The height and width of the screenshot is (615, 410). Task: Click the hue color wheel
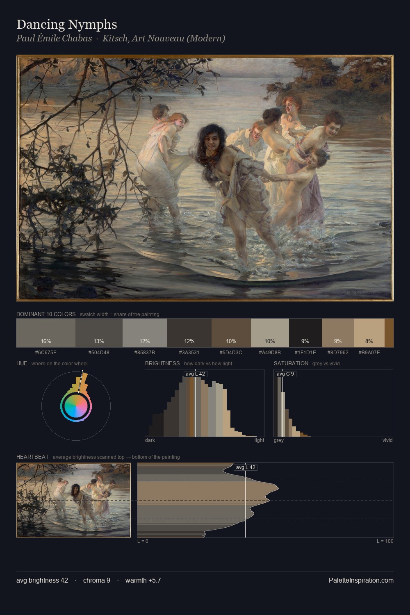click(x=76, y=406)
